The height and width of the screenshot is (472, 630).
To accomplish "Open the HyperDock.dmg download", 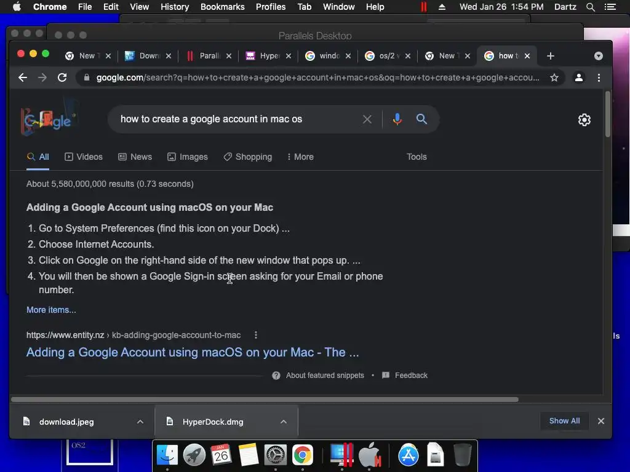I will click(x=213, y=422).
